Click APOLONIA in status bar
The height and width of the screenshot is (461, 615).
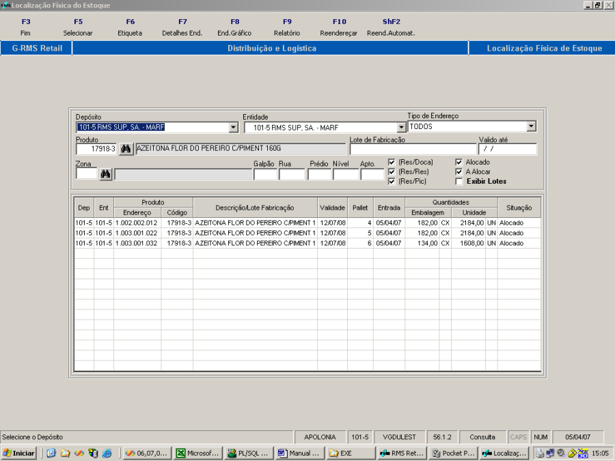[320, 437]
